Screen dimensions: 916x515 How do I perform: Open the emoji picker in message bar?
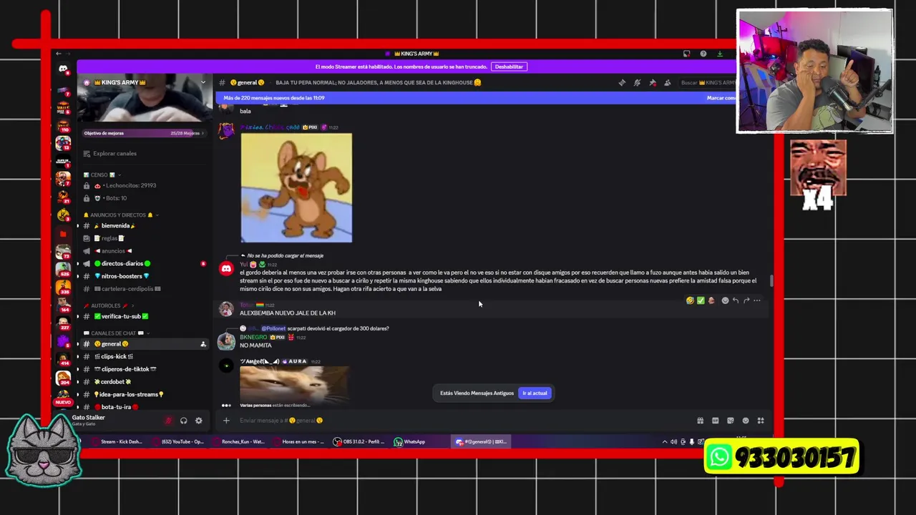(x=745, y=421)
